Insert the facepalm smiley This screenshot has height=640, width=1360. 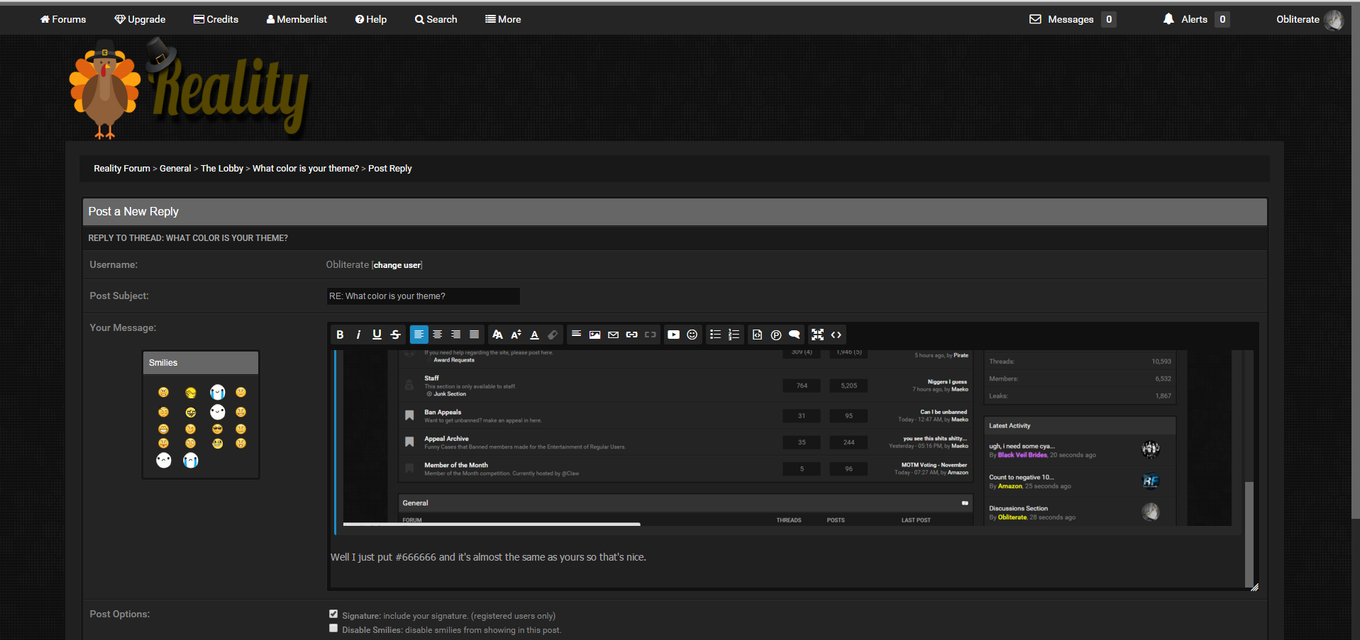click(191, 393)
